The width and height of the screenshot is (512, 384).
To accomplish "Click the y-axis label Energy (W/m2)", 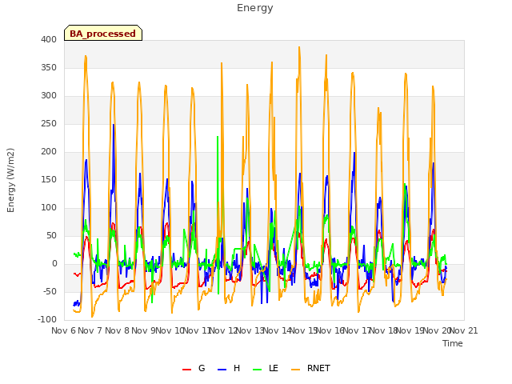I will click(x=10, y=180).
